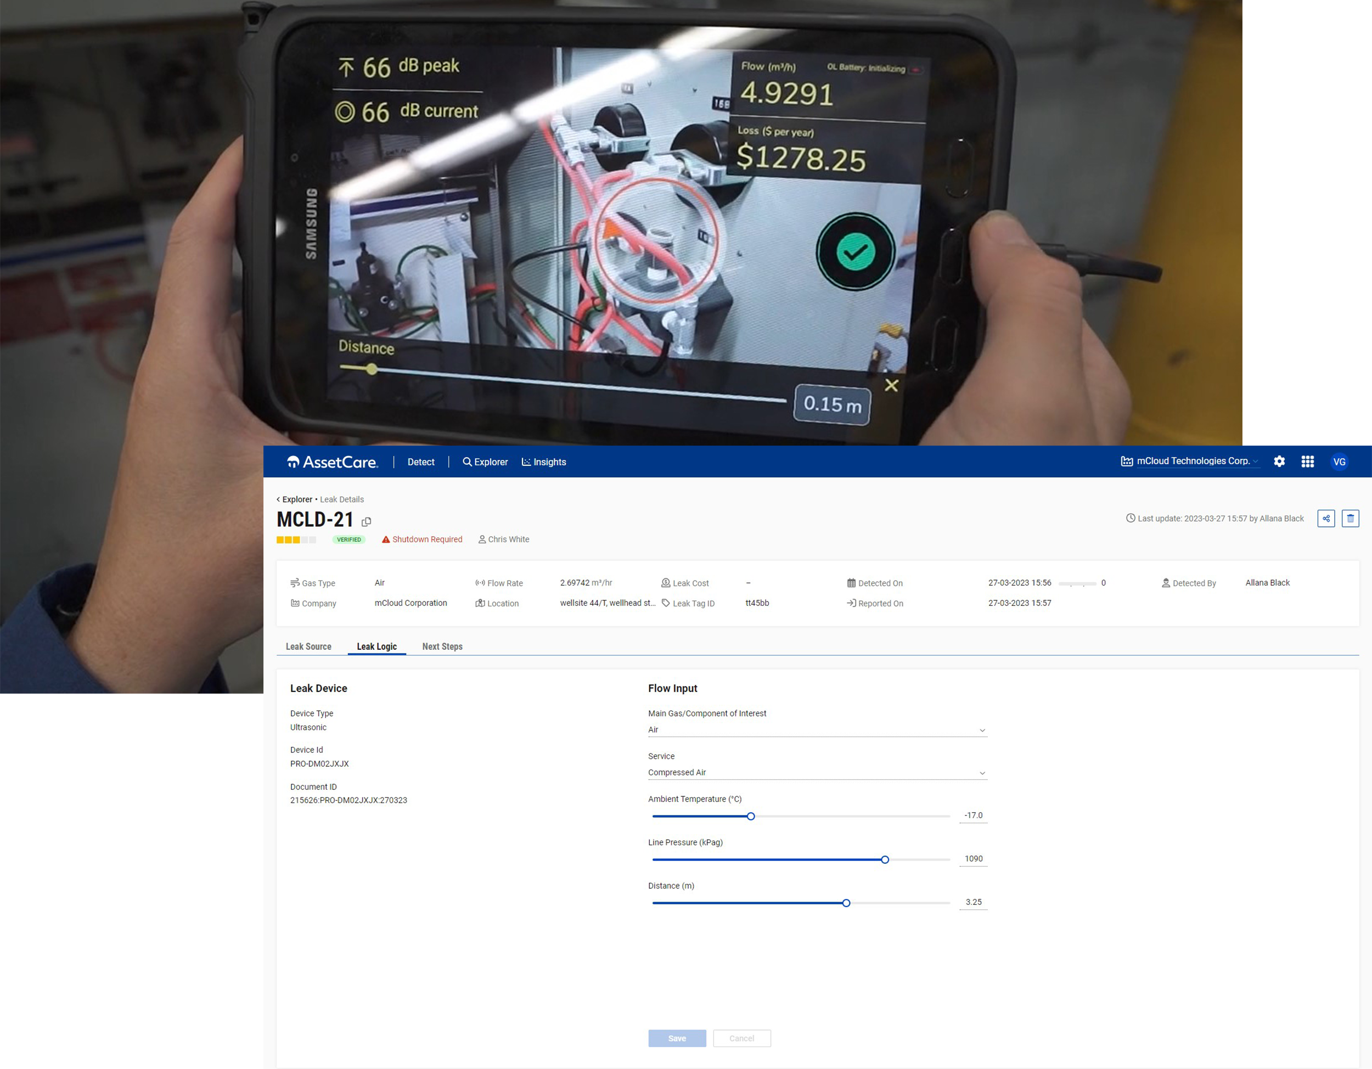Click the delete trash icon

pyautogui.click(x=1350, y=518)
